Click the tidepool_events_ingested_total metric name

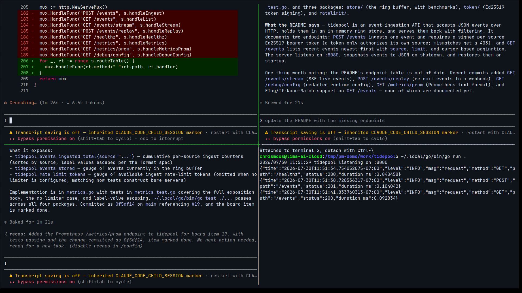75,157
